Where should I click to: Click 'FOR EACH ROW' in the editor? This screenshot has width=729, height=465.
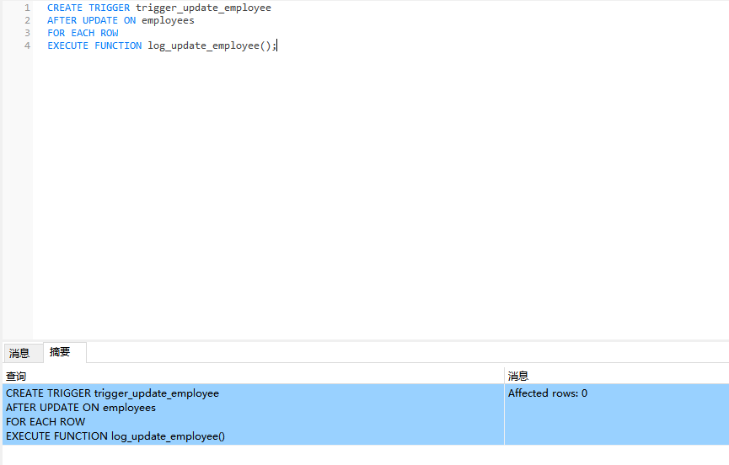[83, 33]
